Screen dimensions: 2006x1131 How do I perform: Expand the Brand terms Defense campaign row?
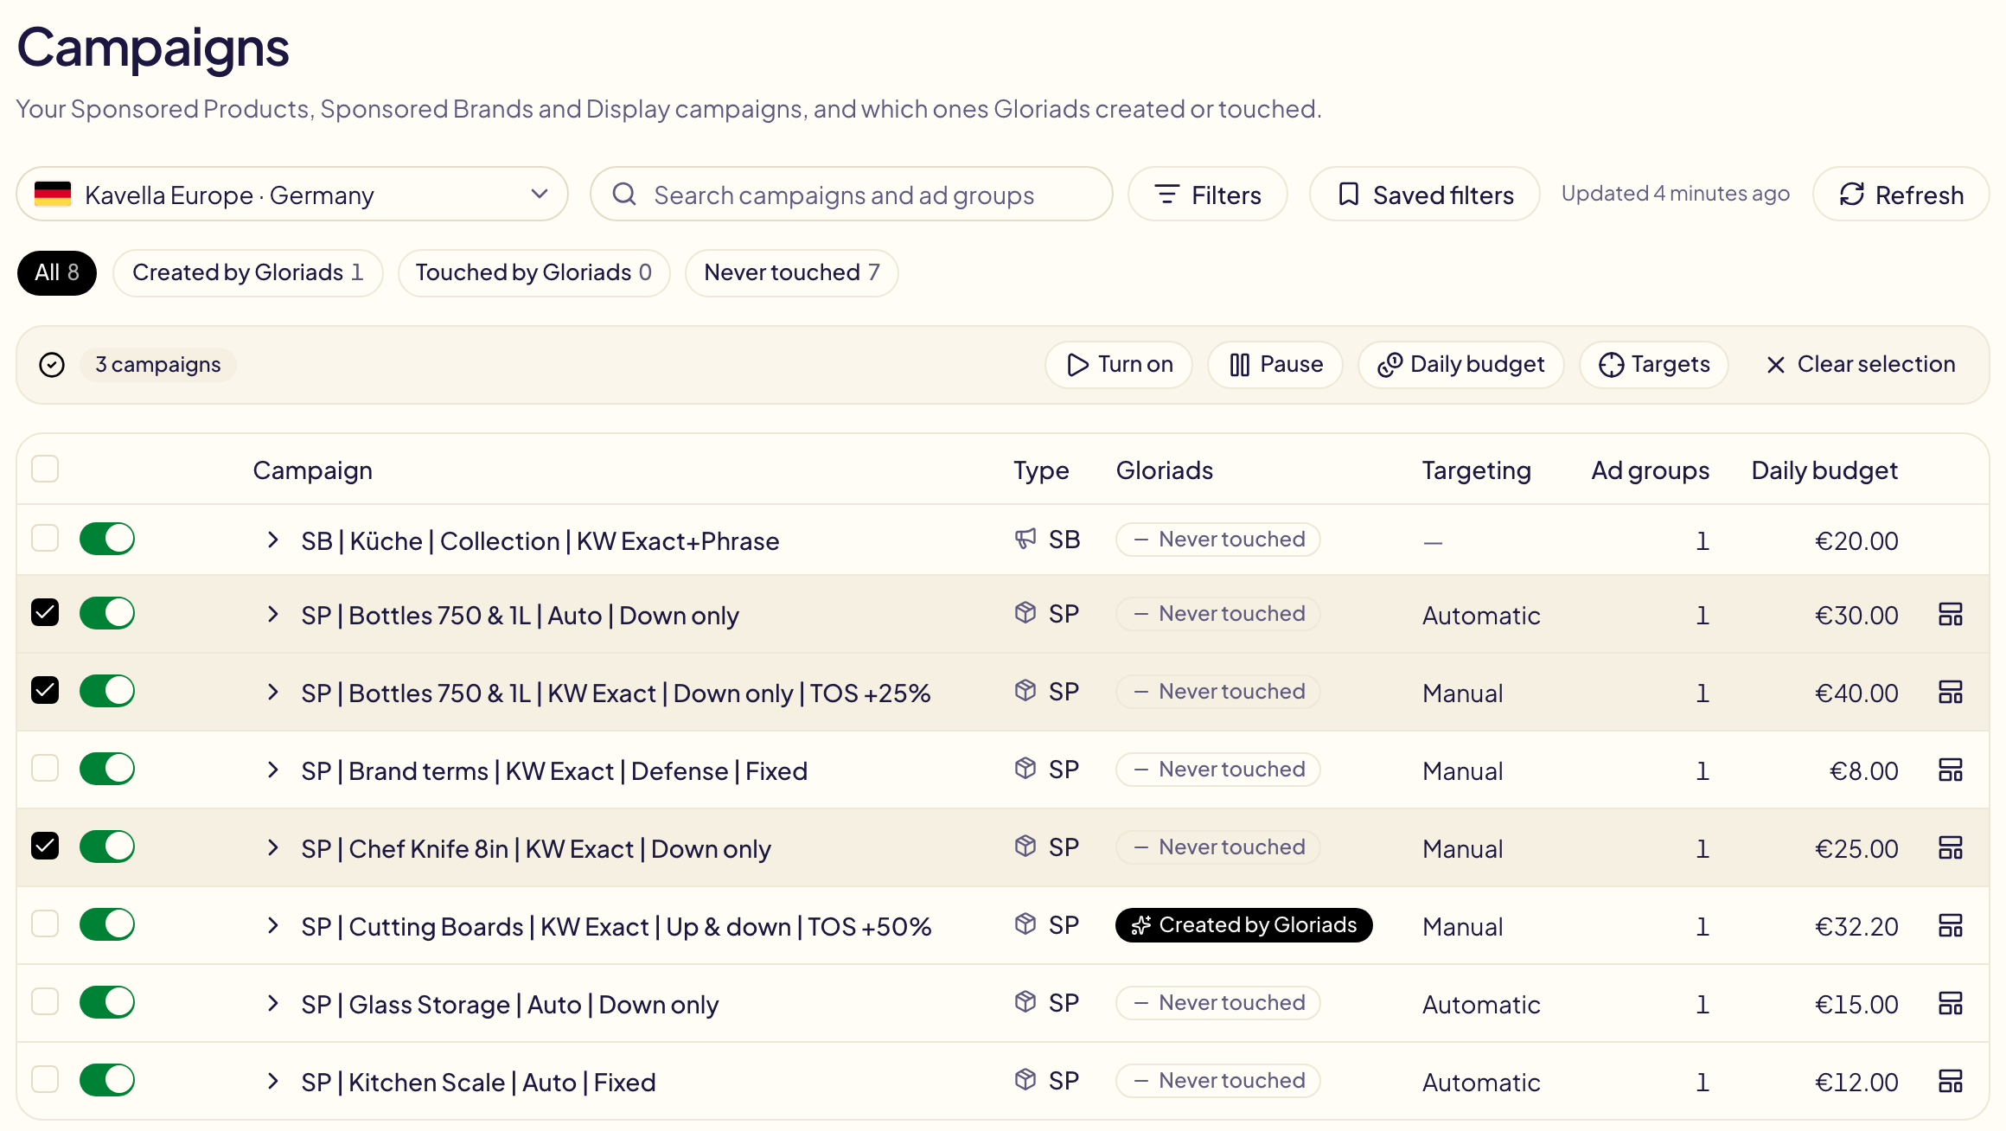tap(273, 770)
